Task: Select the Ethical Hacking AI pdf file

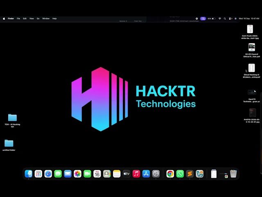Action: point(251,71)
